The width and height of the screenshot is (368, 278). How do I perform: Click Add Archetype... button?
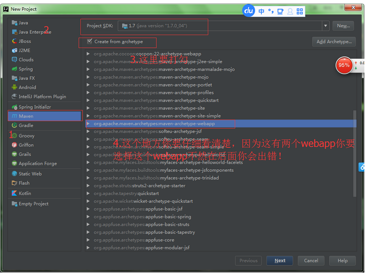pos(334,41)
